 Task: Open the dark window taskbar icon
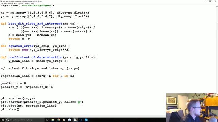[81, 120]
